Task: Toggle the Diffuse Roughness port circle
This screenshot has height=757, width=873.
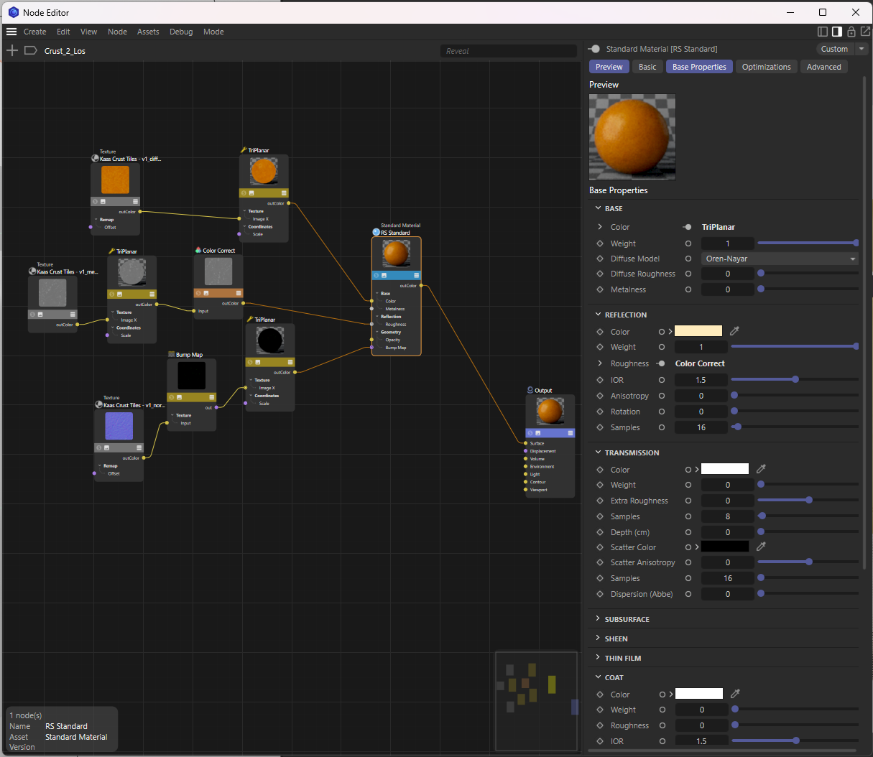Action: 688,274
